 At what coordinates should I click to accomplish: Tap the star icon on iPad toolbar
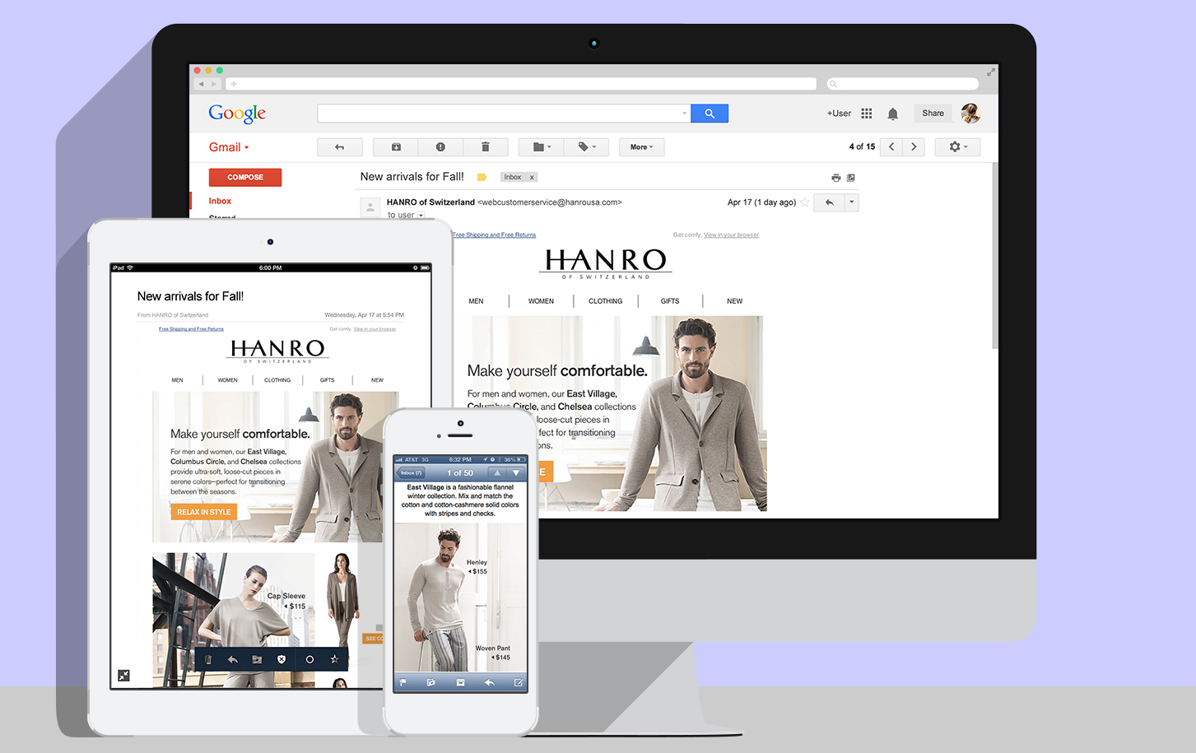click(334, 659)
